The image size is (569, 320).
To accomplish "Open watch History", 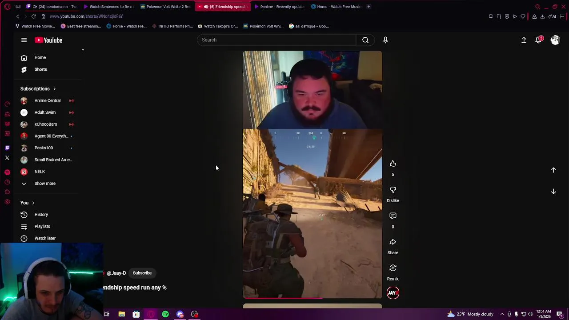I will (41, 215).
